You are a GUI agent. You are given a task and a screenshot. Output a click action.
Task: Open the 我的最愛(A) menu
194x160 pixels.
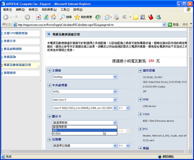coord(49,9)
